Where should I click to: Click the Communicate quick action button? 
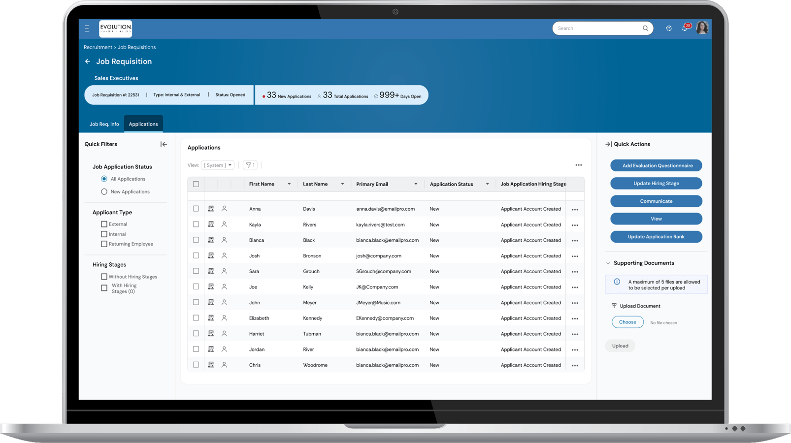pos(656,201)
